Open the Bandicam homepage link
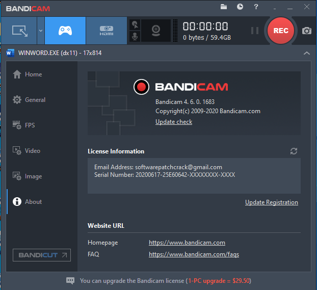317x290 pixels. (187, 243)
